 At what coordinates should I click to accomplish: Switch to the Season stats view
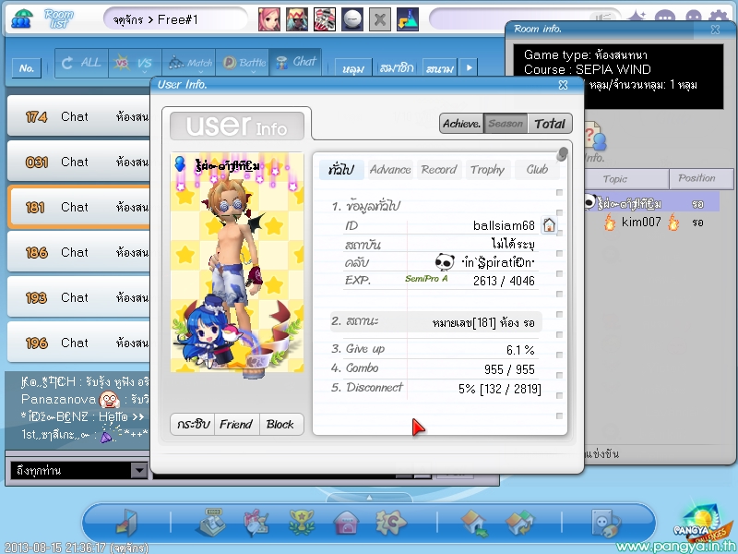point(506,124)
